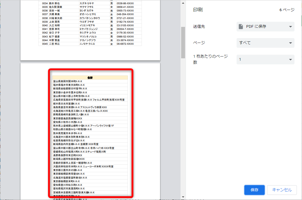Open the ページ range dropdown showing すべて
This screenshot has width=302, height=200.
click(x=265, y=43)
